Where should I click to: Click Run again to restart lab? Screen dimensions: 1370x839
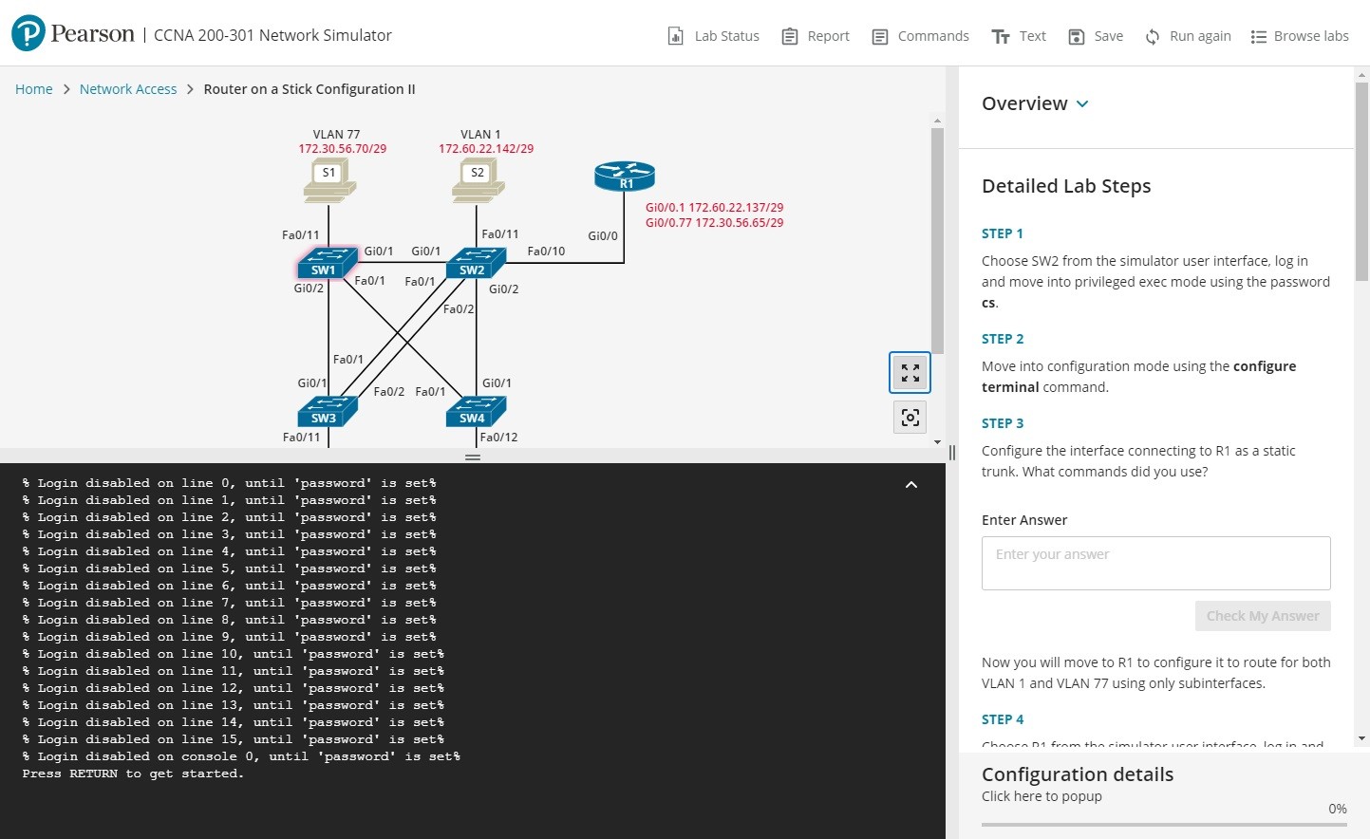coord(1188,36)
